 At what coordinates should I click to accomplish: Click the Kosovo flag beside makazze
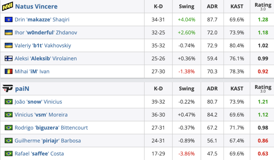(9, 20)
